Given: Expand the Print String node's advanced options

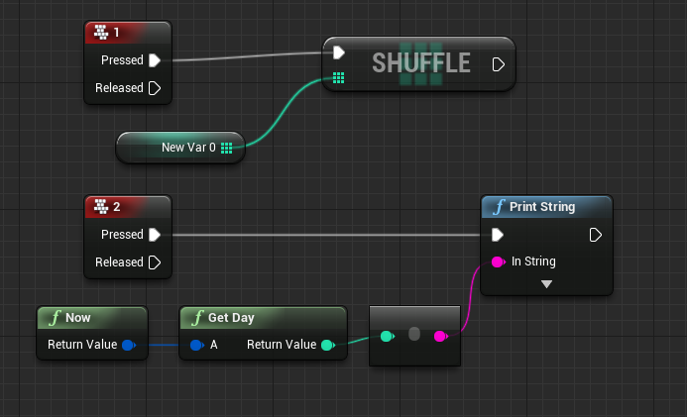Looking at the screenshot, I should pyautogui.click(x=545, y=284).
